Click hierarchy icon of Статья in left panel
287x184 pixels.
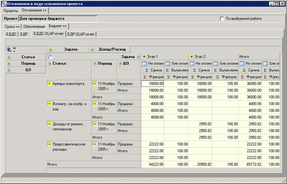coord(9,57)
